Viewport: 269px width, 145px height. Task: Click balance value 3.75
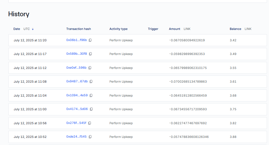[x=233, y=109]
